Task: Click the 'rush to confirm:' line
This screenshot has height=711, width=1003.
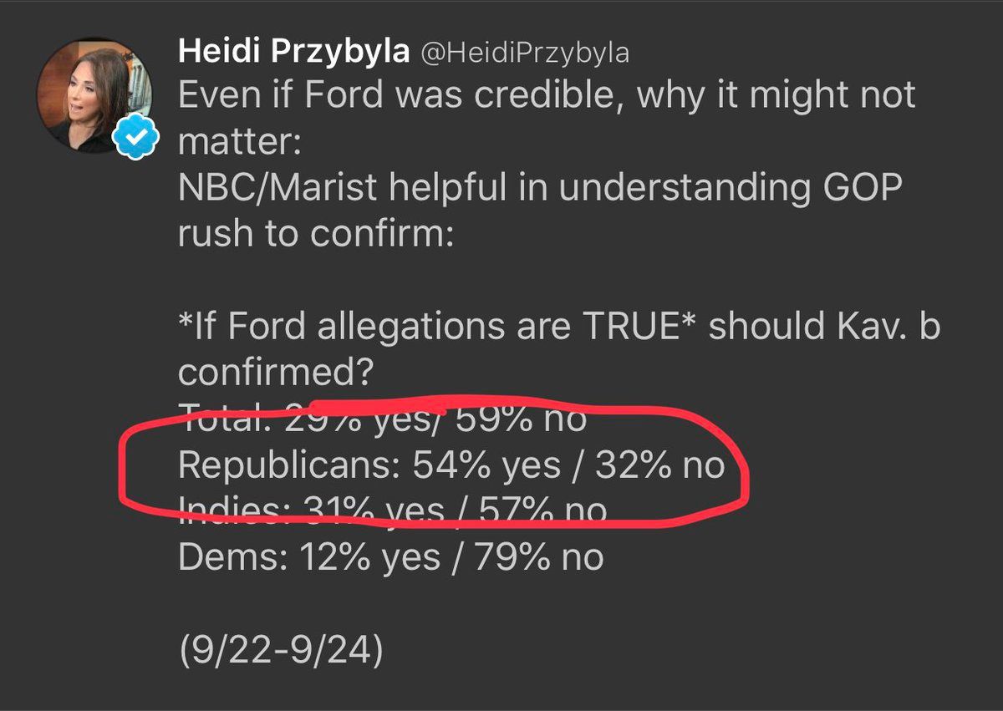Action: 315,234
